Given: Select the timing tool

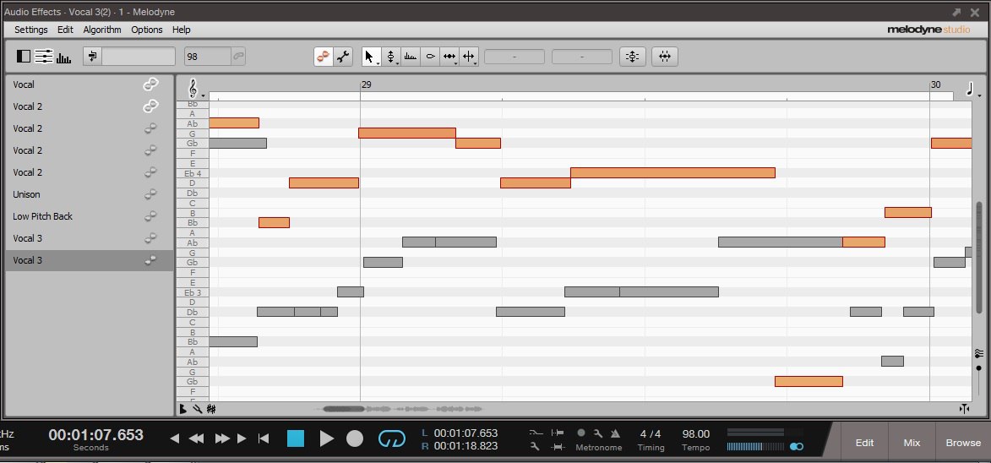Looking at the screenshot, I should pyautogui.click(x=449, y=57).
